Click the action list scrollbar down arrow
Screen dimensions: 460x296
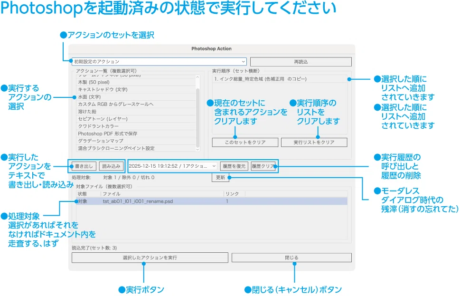tap(197, 150)
